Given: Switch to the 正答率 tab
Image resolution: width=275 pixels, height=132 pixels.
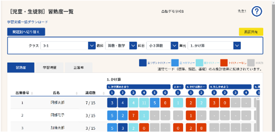Looking at the screenshot, I should 79,67.
